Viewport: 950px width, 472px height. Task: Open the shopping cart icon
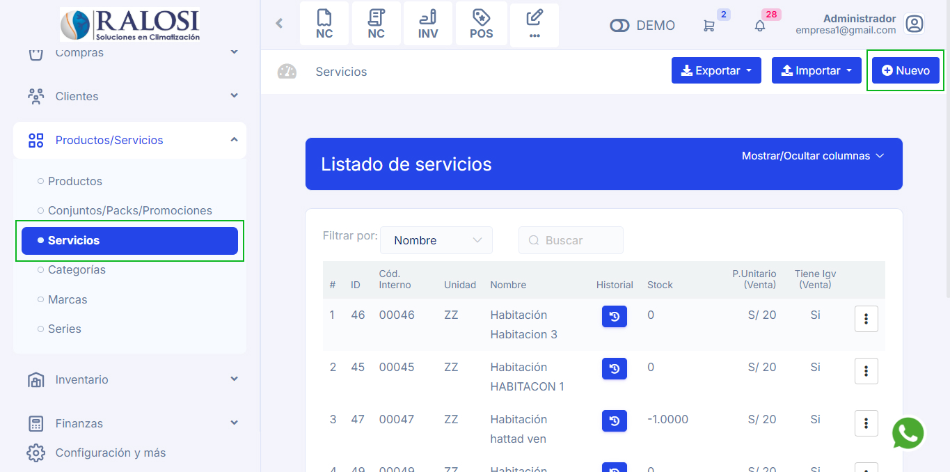pyautogui.click(x=709, y=26)
